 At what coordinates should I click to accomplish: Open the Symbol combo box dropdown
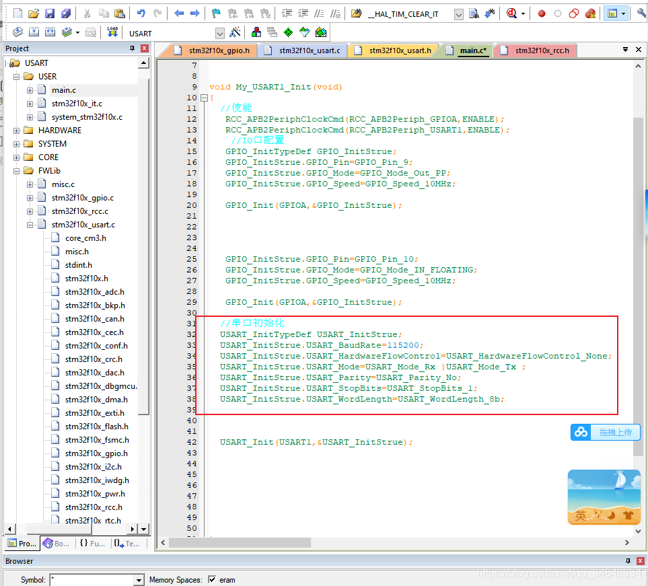coord(139,580)
